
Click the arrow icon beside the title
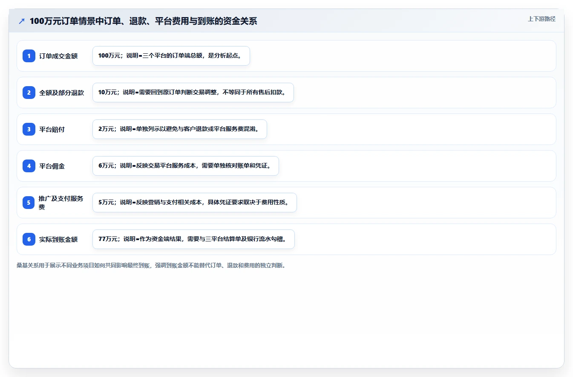point(22,21)
